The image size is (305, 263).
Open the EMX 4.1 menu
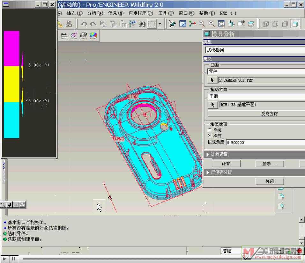click(x=228, y=13)
